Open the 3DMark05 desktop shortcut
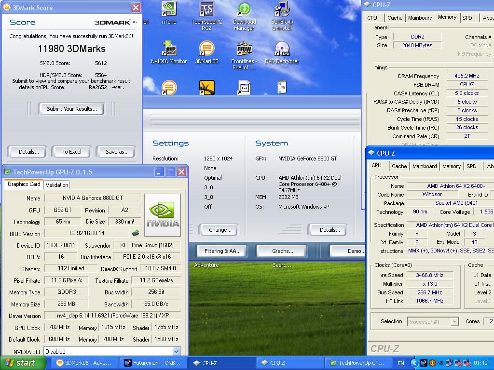The height and width of the screenshot is (370, 494). click(x=206, y=52)
